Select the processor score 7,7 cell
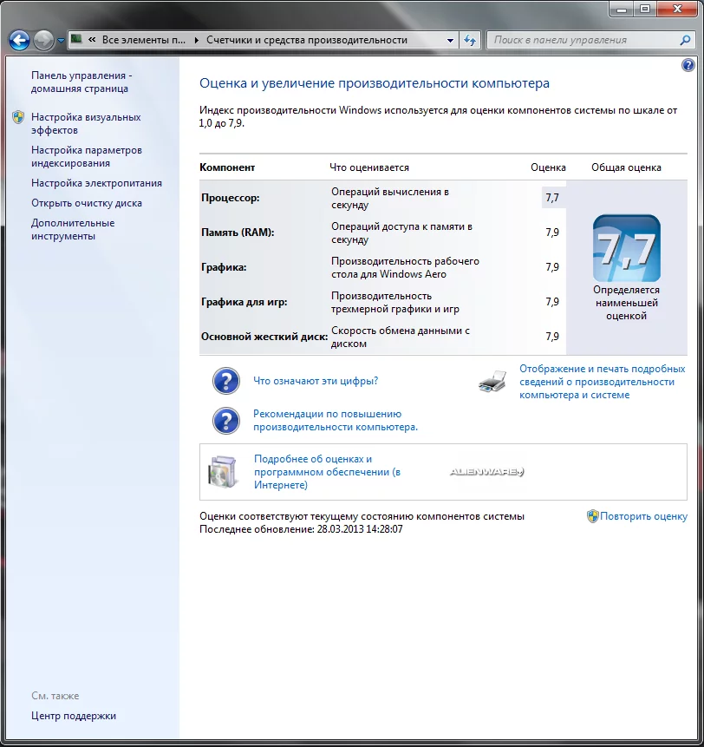Screen dimensions: 704x747 (x=553, y=198)
